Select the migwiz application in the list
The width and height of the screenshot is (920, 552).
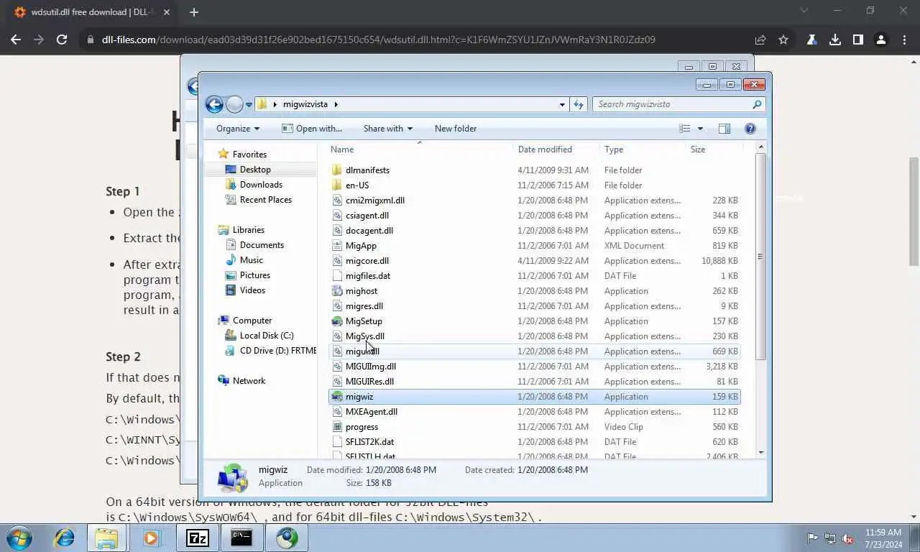click(x=535, y=397)
